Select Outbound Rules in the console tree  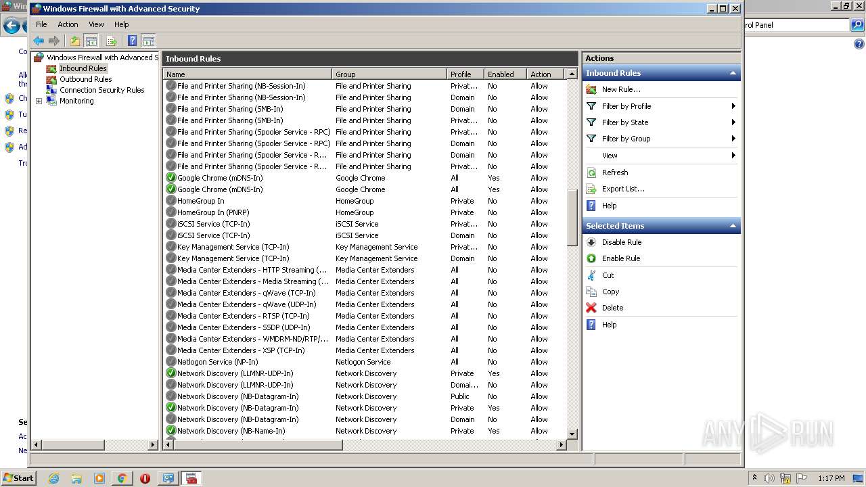click(x=85, y=79)
